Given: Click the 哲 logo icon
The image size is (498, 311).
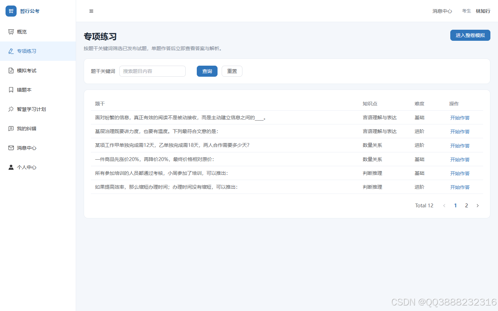Looking at the screenshot, I should [11, 11].
